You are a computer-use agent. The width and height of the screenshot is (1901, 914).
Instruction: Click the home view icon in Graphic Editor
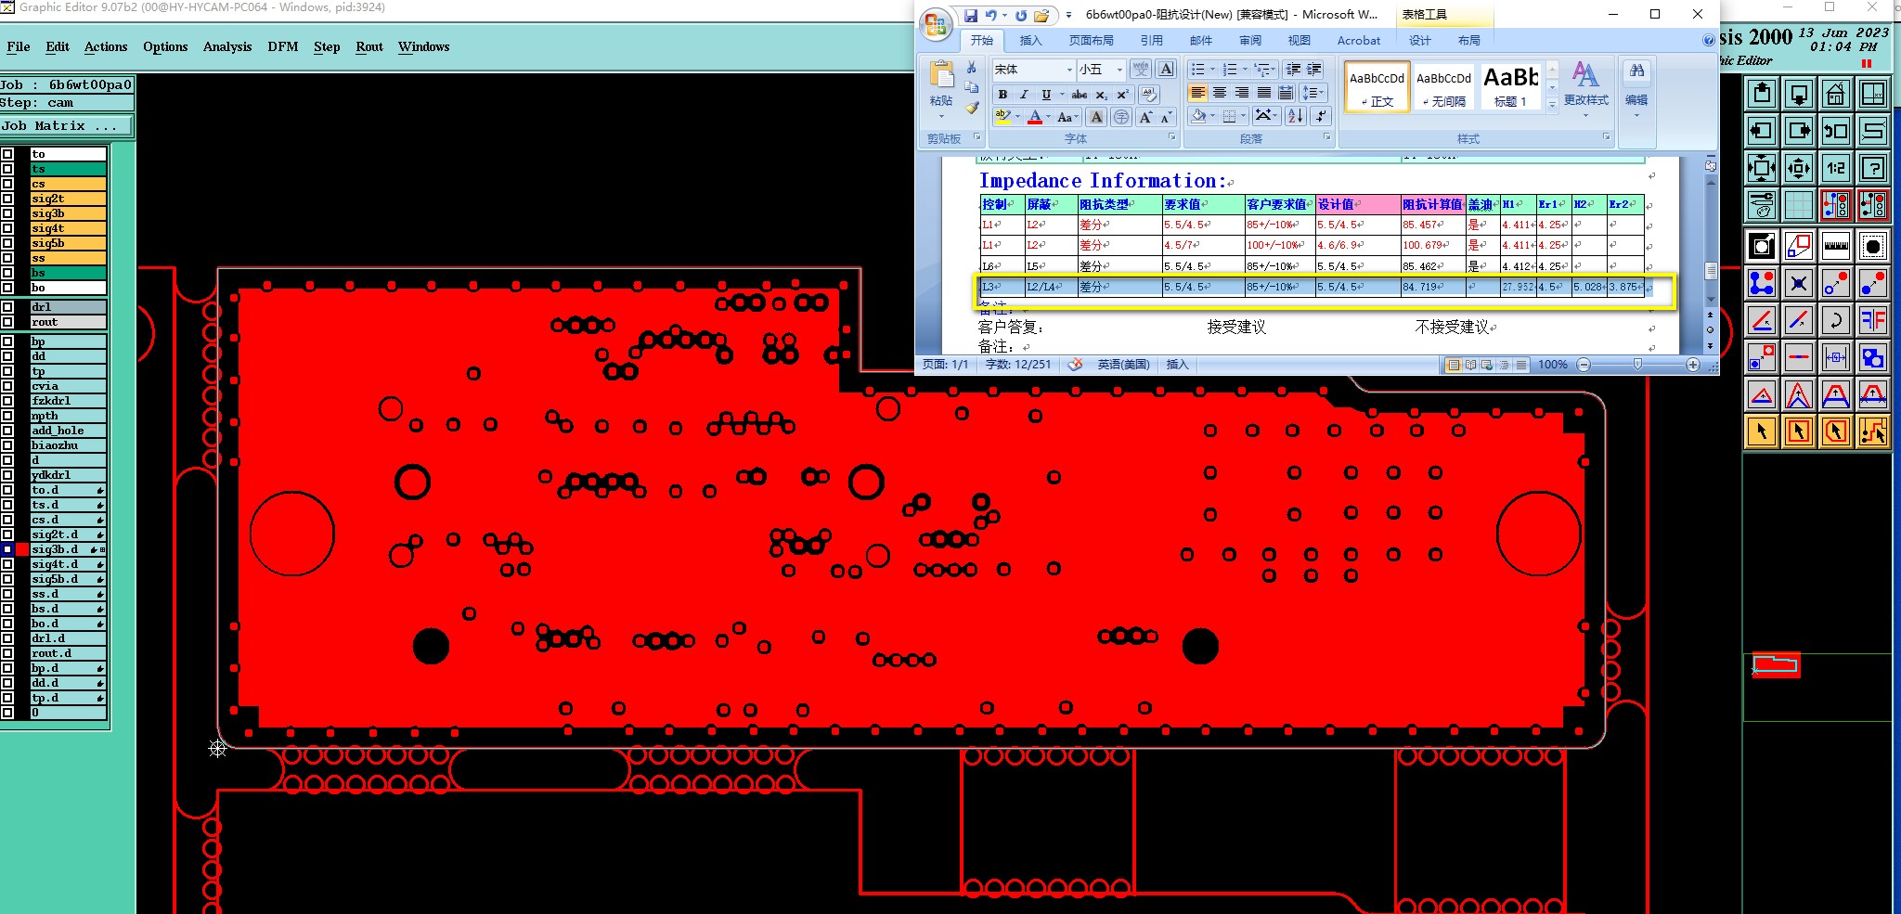pos(1836,94)
